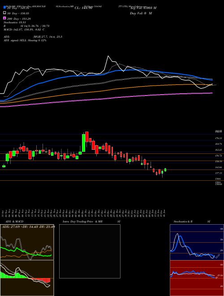224x296 pixels.
Task: Click the white price line's highest peak
Action: (108, 56)
